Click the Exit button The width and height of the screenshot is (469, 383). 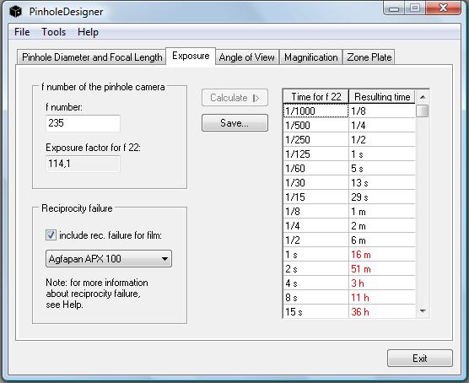(419, 359)
